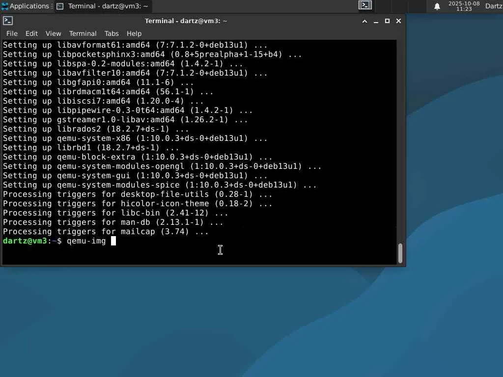503x377 pixels.
Task: Click the 'desktop-file-utils' trigger line
Action: (x=138, y=194)
